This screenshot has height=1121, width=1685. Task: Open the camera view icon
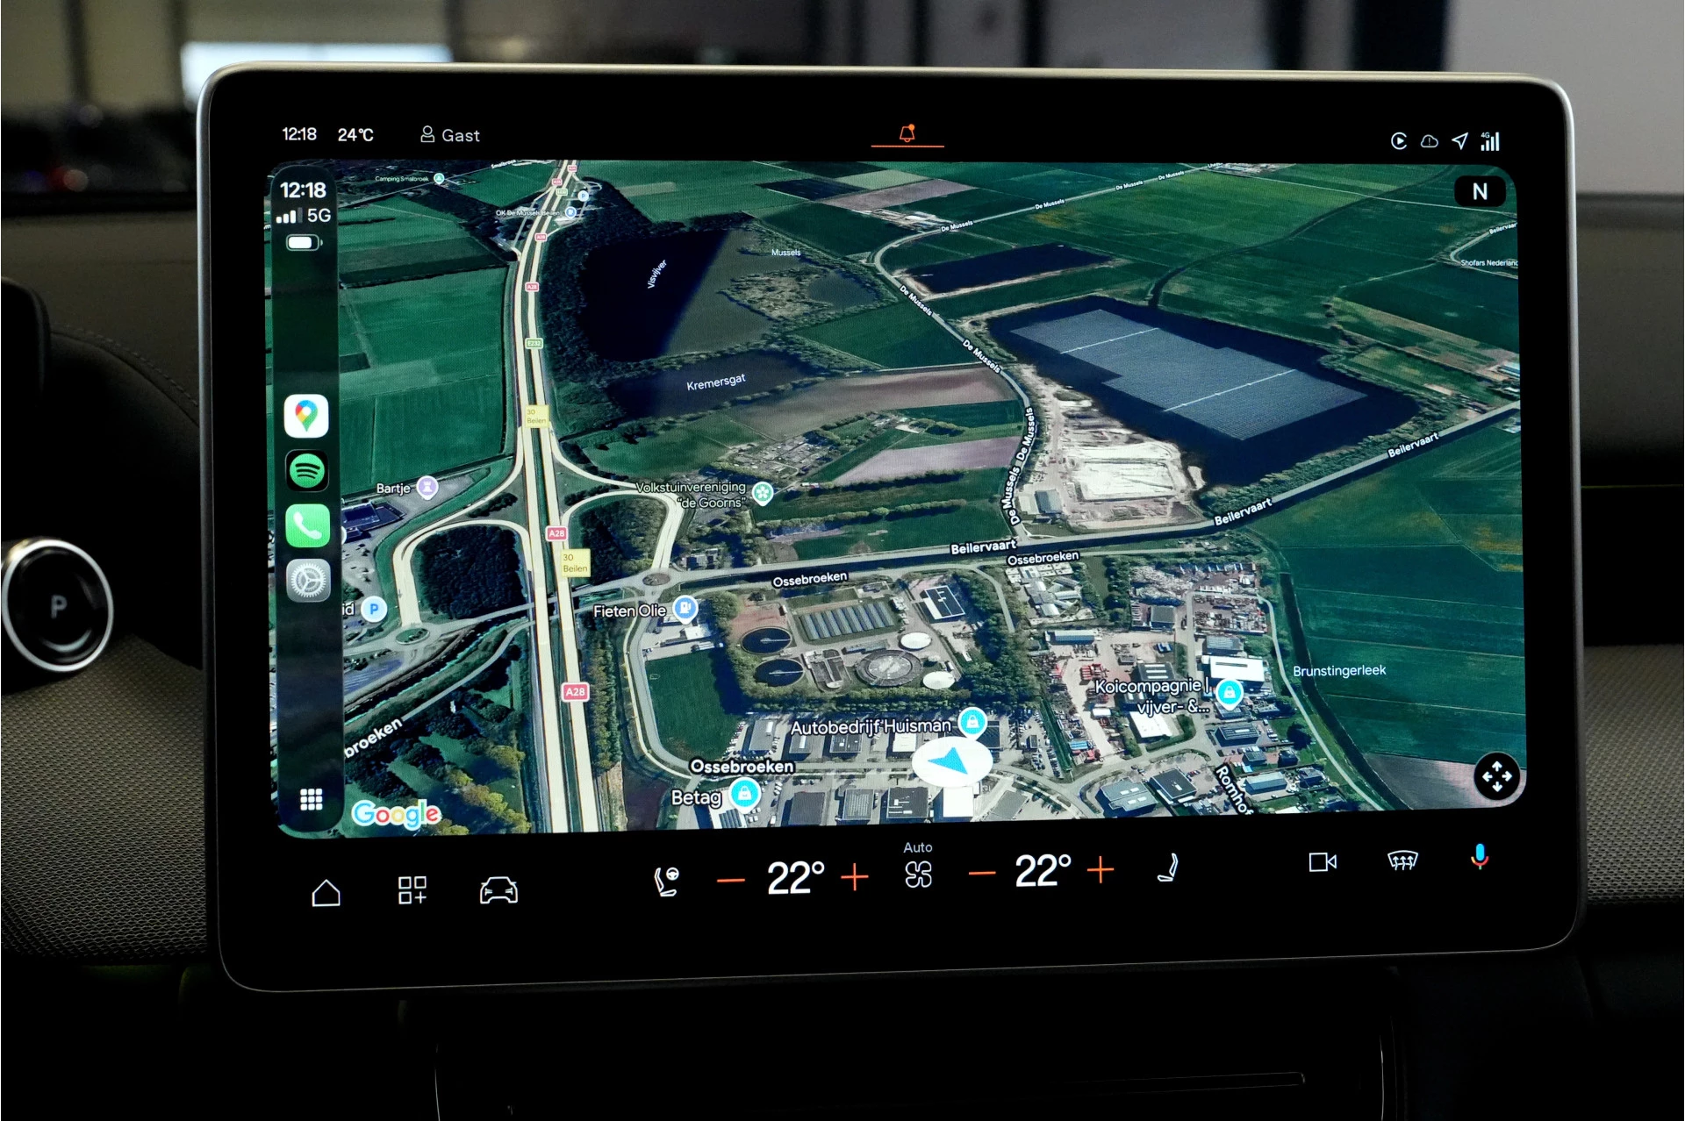point(1322,862)
